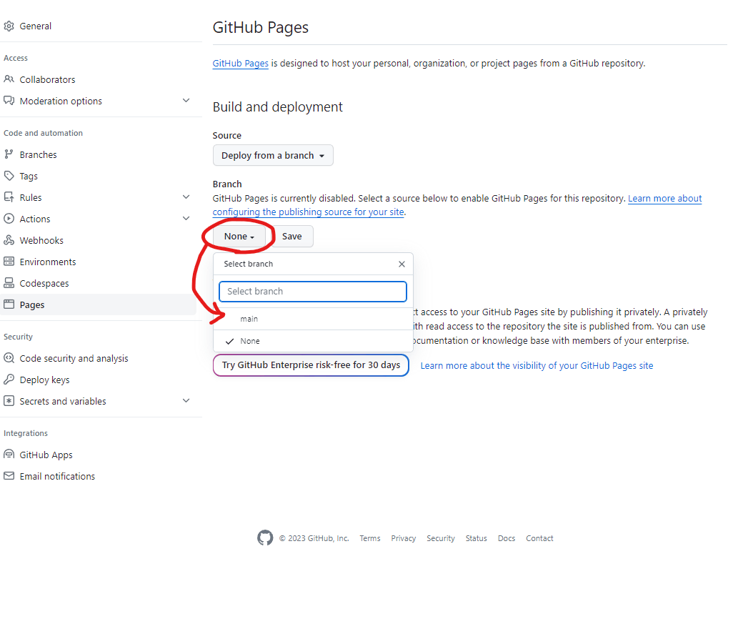The width and height of the screenshot is (748, 634).
Task: Click the Email notifications envelope icon
Action: click(9, 476)
